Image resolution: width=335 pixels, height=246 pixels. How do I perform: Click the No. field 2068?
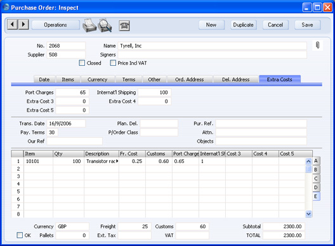66,46
